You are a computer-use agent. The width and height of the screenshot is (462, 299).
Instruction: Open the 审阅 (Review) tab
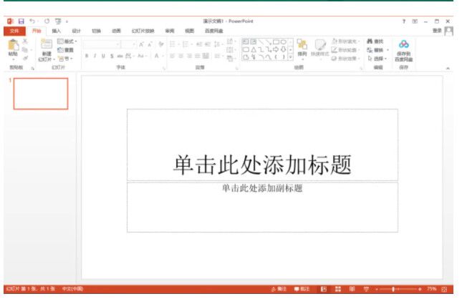(170, 31)
